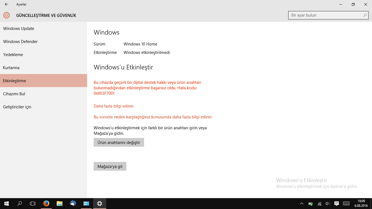The image size is (372, 209).
Task: Select Windows Update in the sidebar
Action: pyautogui.click(x=44, y=29)
